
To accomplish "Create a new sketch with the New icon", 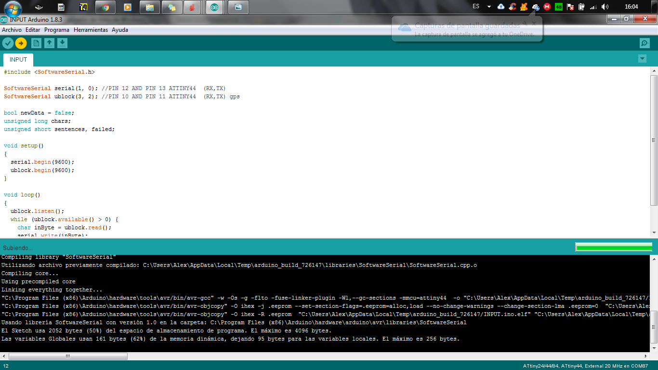I will [36, 43].
